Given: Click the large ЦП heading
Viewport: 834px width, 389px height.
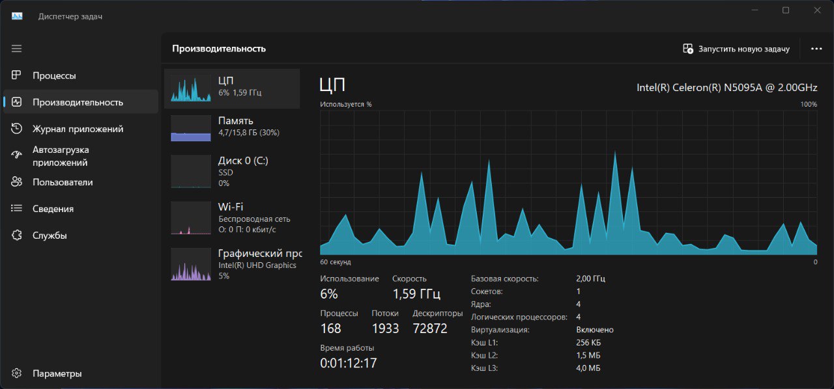Looking at the screenshot, I should click(332, 85).
